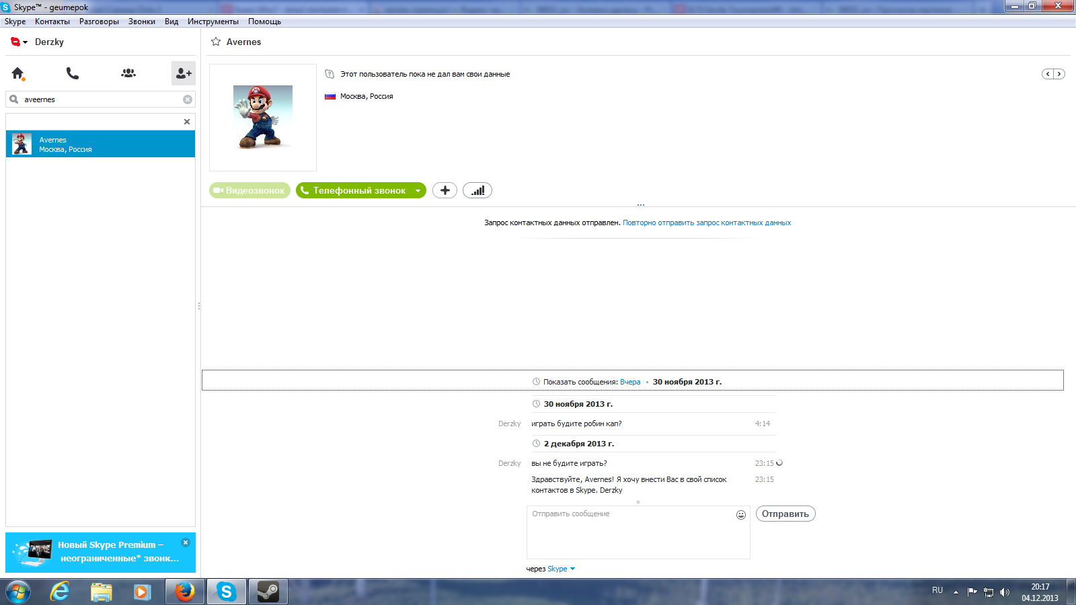
Task: Open the Вид menu
Action: [x=171, y=22]
